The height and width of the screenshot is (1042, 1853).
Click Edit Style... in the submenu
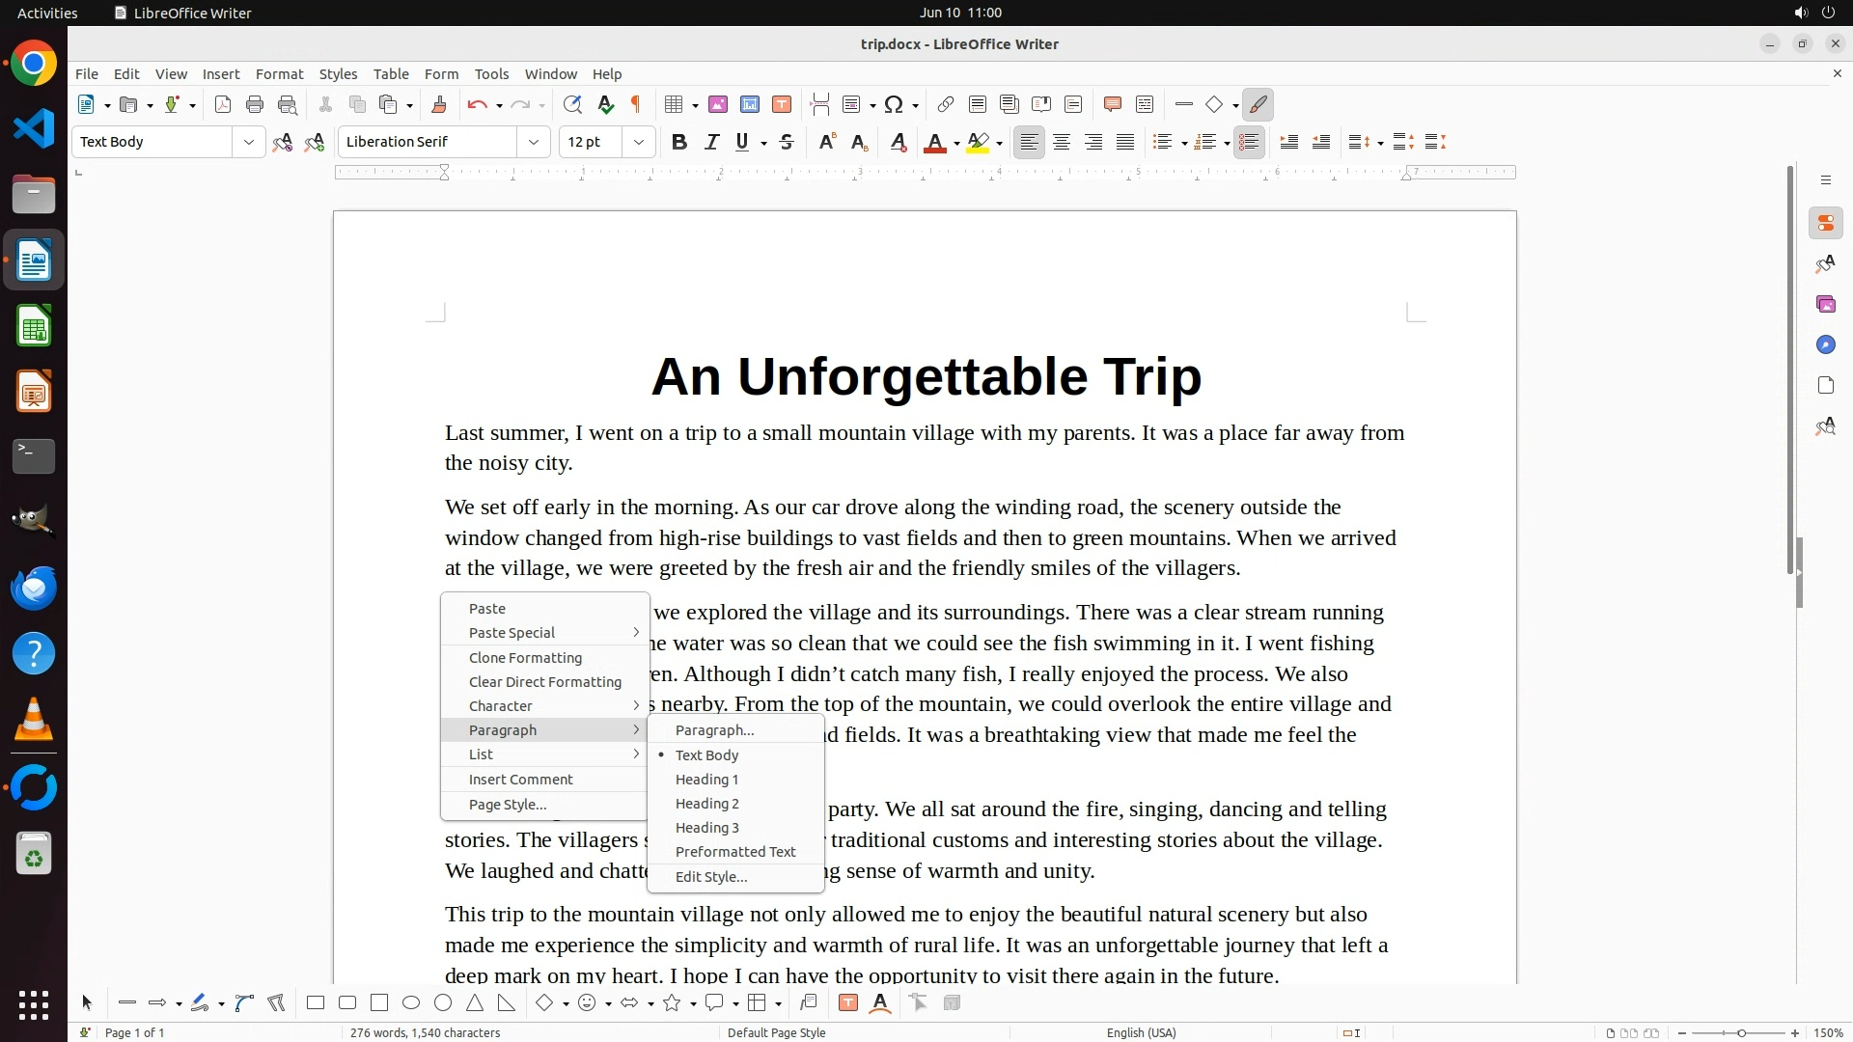[711, 877]
